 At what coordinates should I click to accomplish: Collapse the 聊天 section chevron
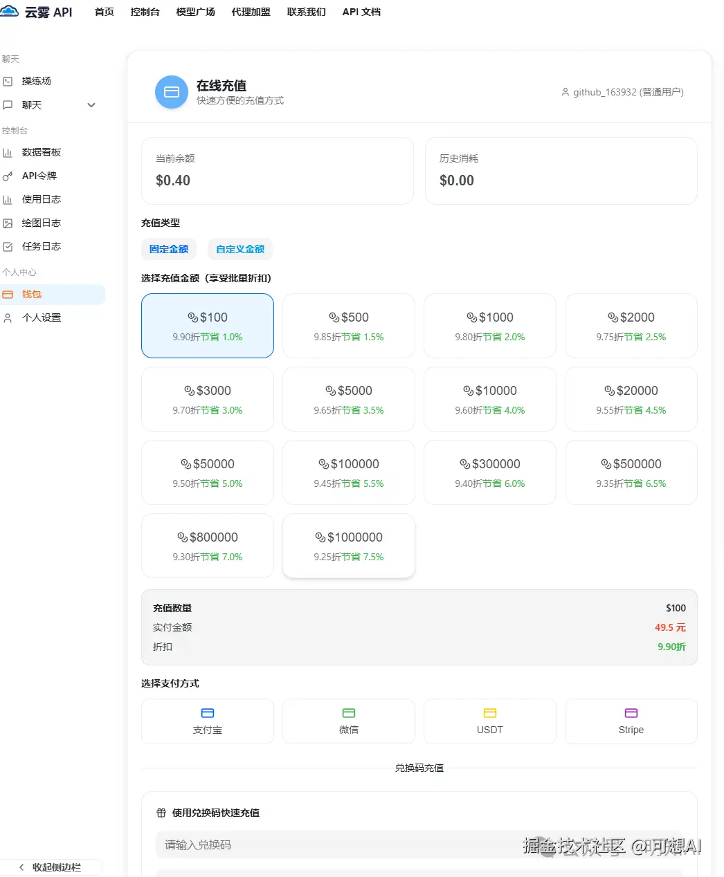point(91,104)
